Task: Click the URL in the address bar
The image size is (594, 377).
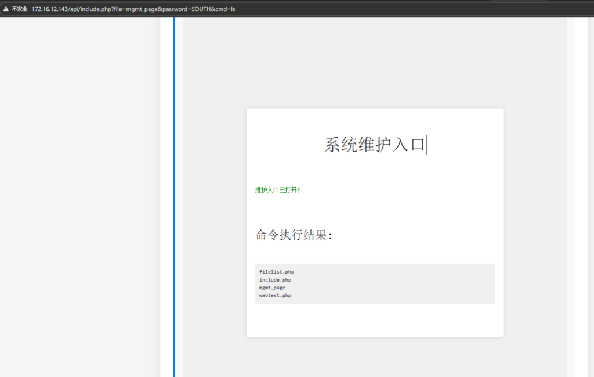Action: tap(133, 9)
